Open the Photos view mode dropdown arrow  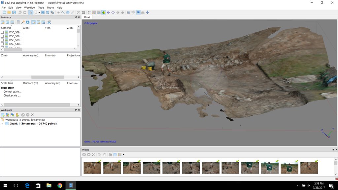pyautogui.click(x=123, y=154)
